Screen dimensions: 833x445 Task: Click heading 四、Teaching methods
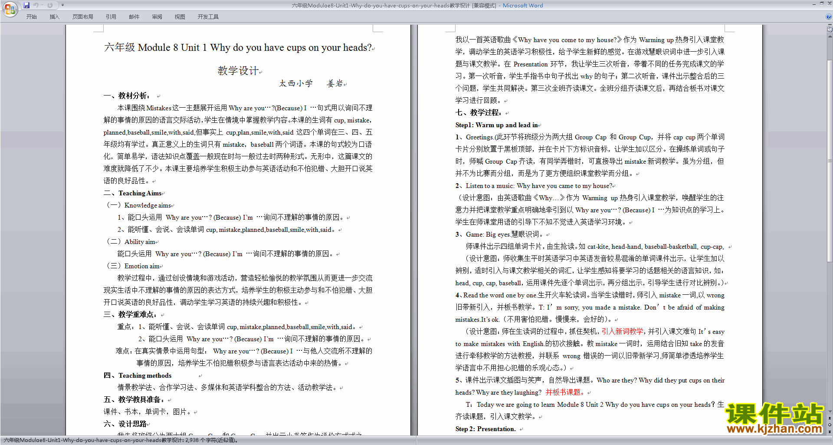point(138,376)
